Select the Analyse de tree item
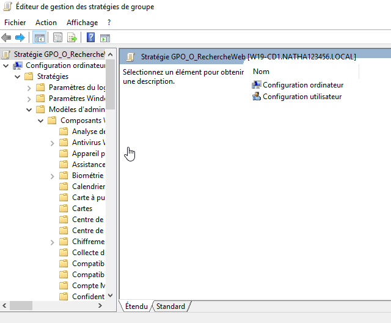Image resolution: width=391 pixels, height=323 pixels. (89, 132)
